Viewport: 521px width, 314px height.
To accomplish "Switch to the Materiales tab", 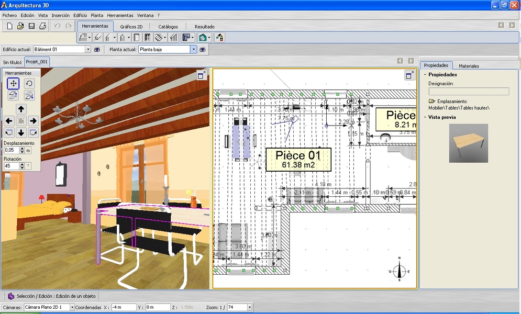I will click(x=469, y=66).
